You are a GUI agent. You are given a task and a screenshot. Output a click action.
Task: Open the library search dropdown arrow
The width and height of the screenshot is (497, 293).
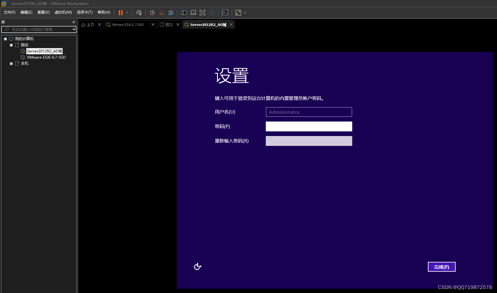[74, 29]
